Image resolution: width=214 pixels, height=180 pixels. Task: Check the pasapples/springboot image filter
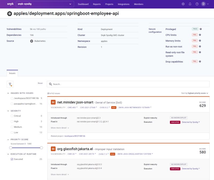[x=12, y=104]
